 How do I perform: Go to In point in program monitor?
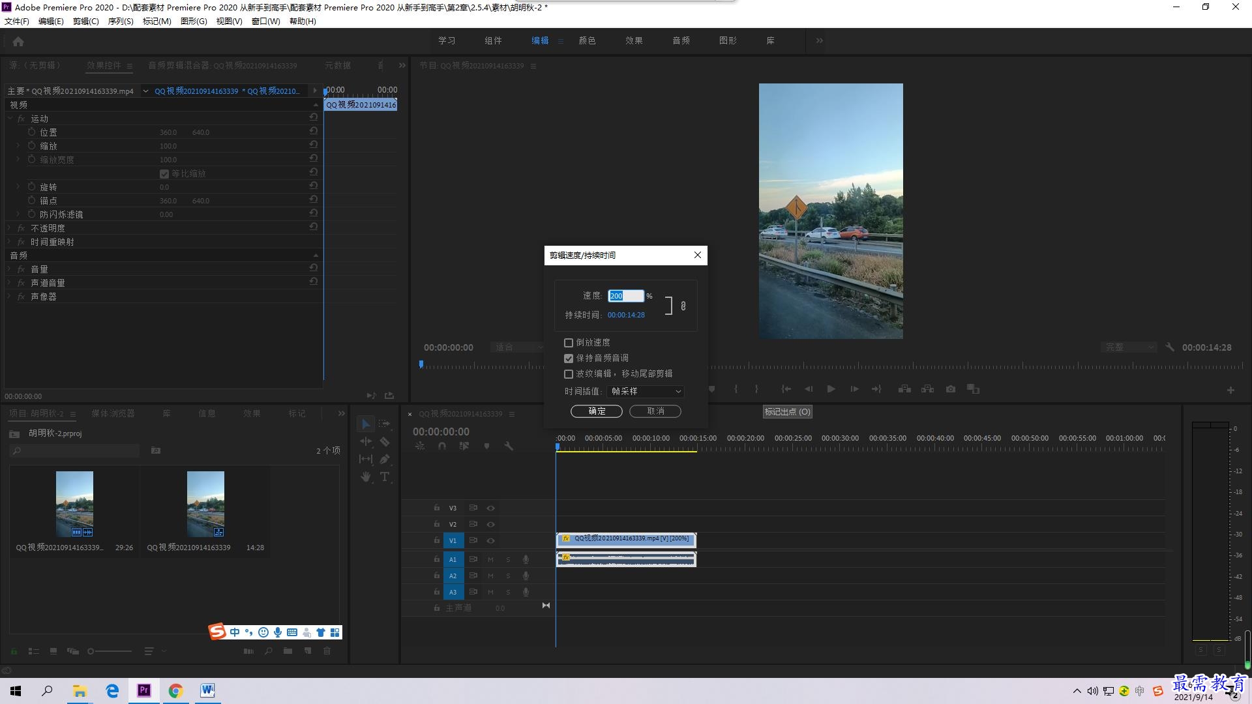pos(786,389)
